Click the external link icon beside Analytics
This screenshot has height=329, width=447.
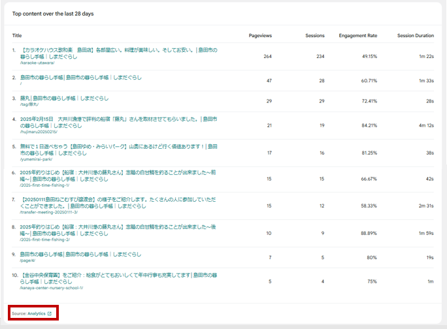50,313
